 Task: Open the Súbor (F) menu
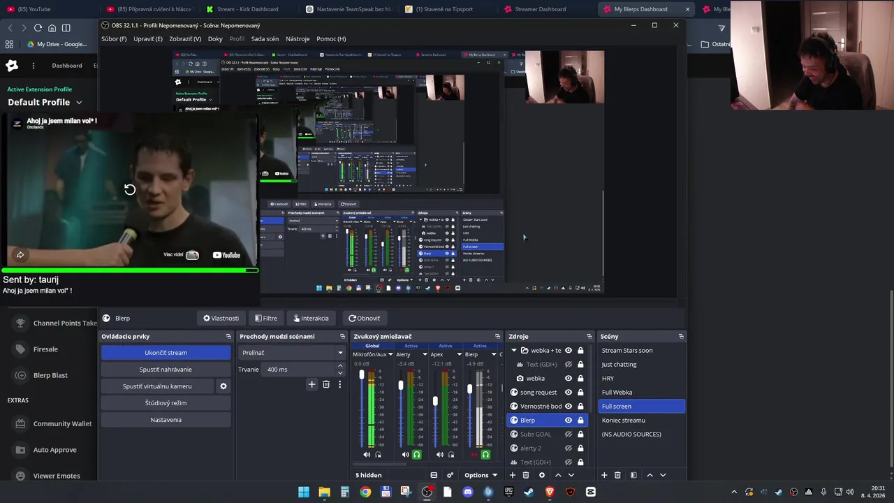coord(114,38)
